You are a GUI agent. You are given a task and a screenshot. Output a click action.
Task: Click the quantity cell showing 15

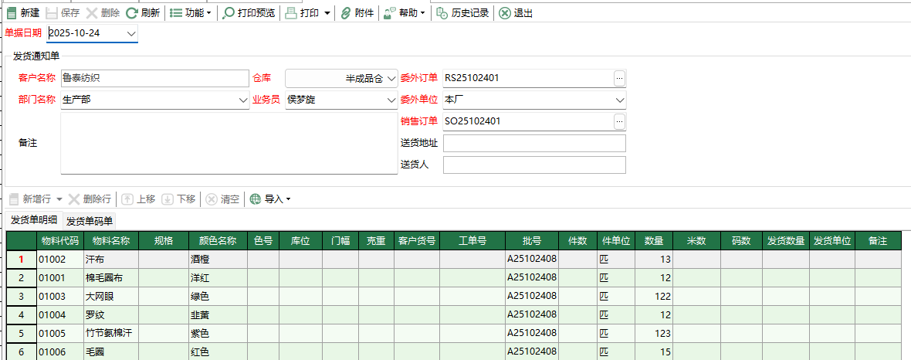654,352
